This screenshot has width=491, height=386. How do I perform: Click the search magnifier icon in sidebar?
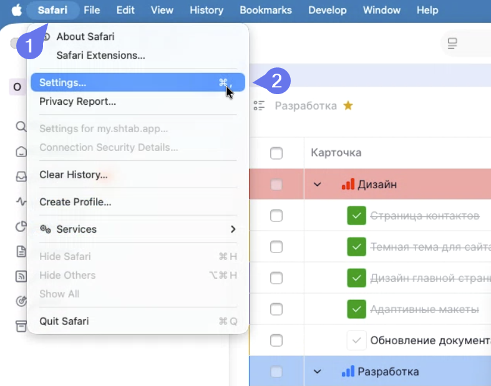[21, 127]
